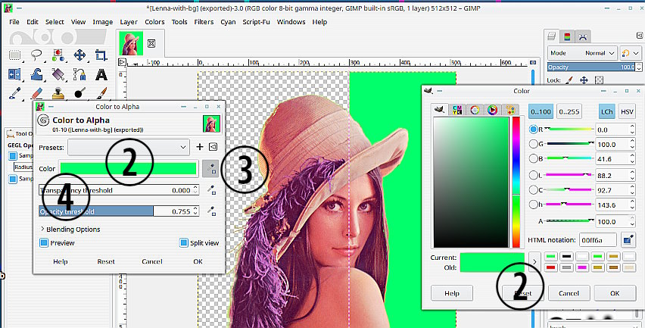645x328 pixels.
Task: Toggle lock pixels paintbrush icon
Action: pyautogui.click(x=569, y=80)
